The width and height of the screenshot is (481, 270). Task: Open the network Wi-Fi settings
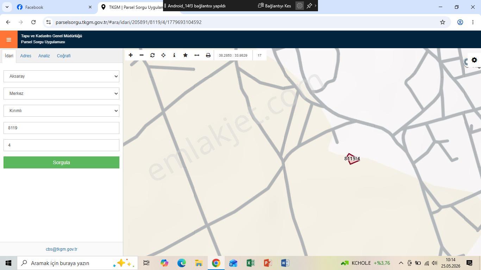426,263
